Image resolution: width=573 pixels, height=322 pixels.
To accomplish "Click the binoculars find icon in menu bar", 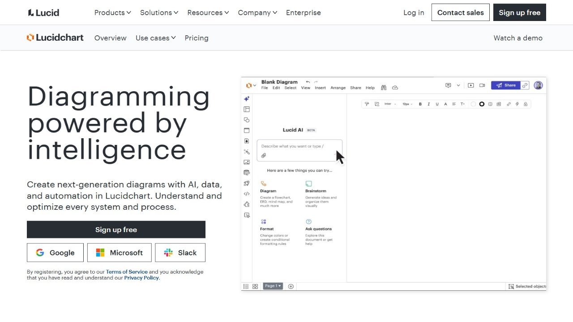I will (x=384, y=88).
